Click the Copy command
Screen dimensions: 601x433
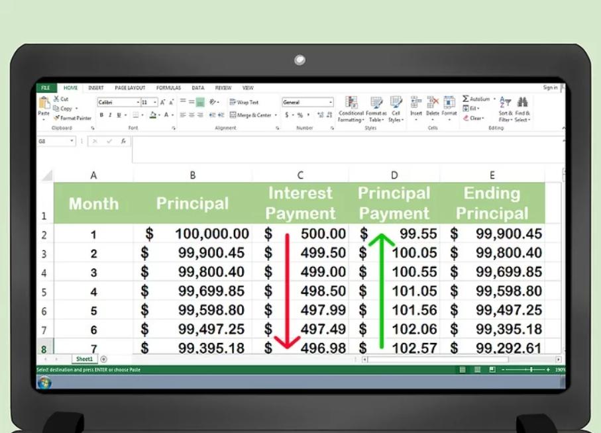point(63,109)
